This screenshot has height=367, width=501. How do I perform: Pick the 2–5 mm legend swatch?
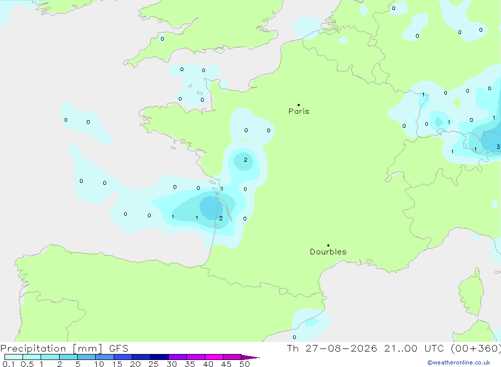(x=68, y=357)
